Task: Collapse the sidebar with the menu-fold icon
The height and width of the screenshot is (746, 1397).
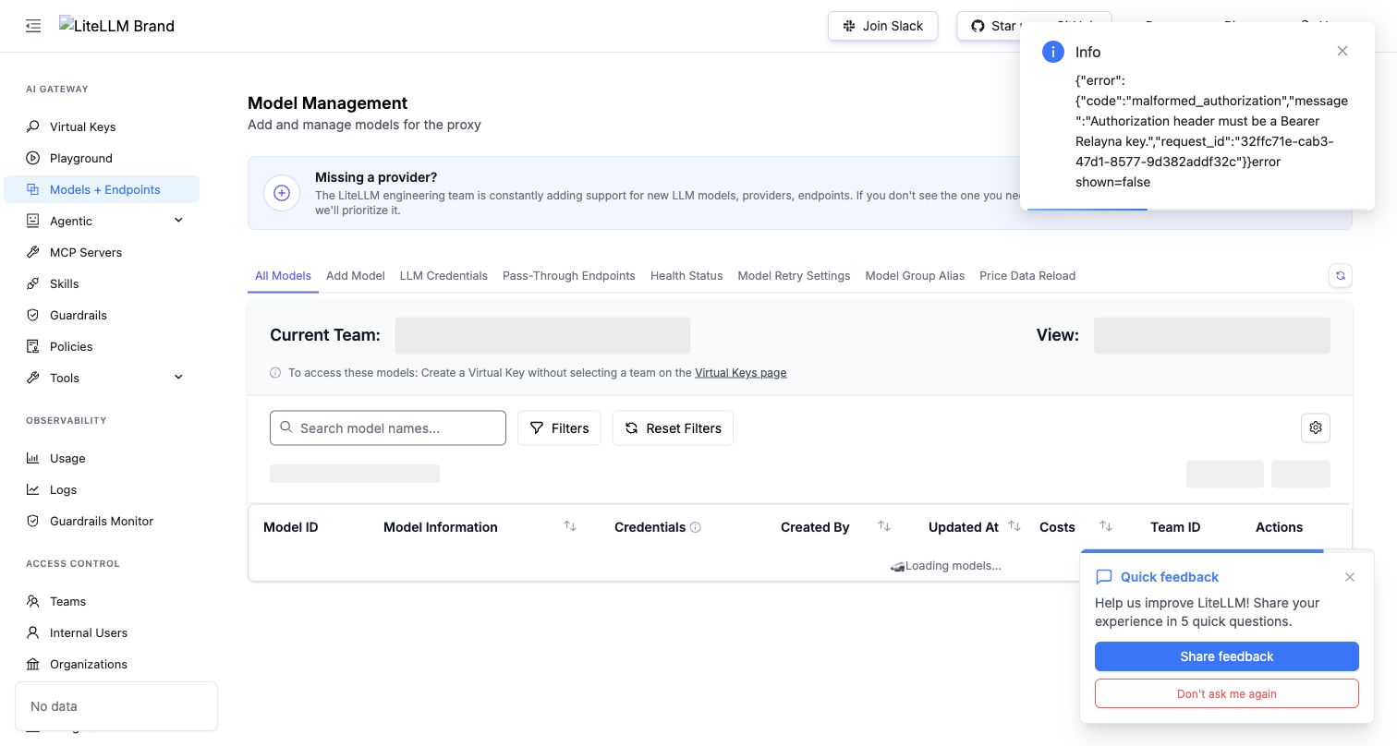Action: point(33,26)
